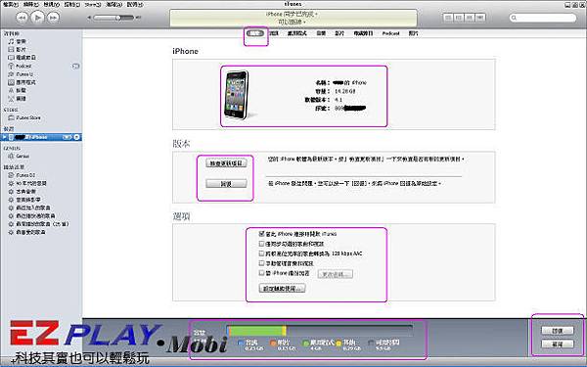Image resolution: width=587 pixels, height=367 pixels.
Task: Select 應用程式 (Apps) in the sidebar library
Action: point(26,82)
